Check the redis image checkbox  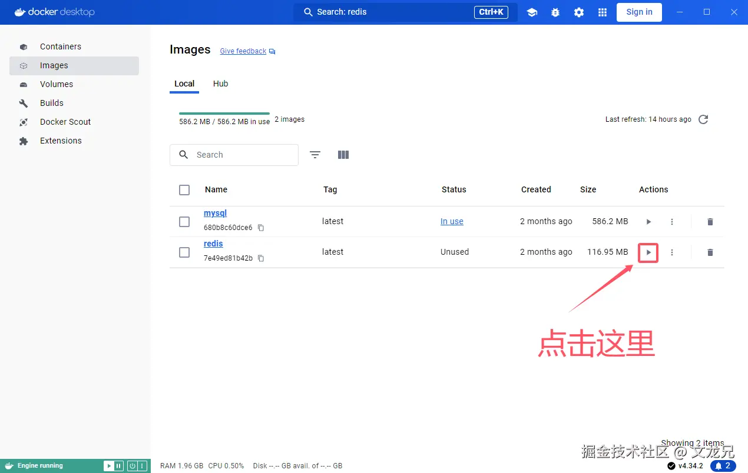[x=184, y=252]
